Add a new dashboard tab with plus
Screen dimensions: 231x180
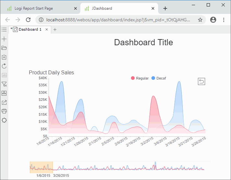pyautogui.click(x=55, y=30)
